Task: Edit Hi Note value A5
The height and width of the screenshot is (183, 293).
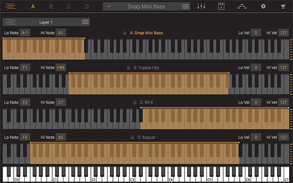Action: tap(61, 137)
